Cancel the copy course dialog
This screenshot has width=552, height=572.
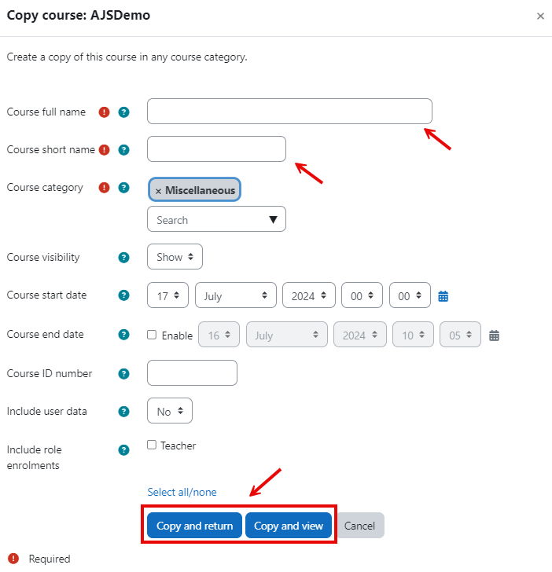(x=359, y=526)
